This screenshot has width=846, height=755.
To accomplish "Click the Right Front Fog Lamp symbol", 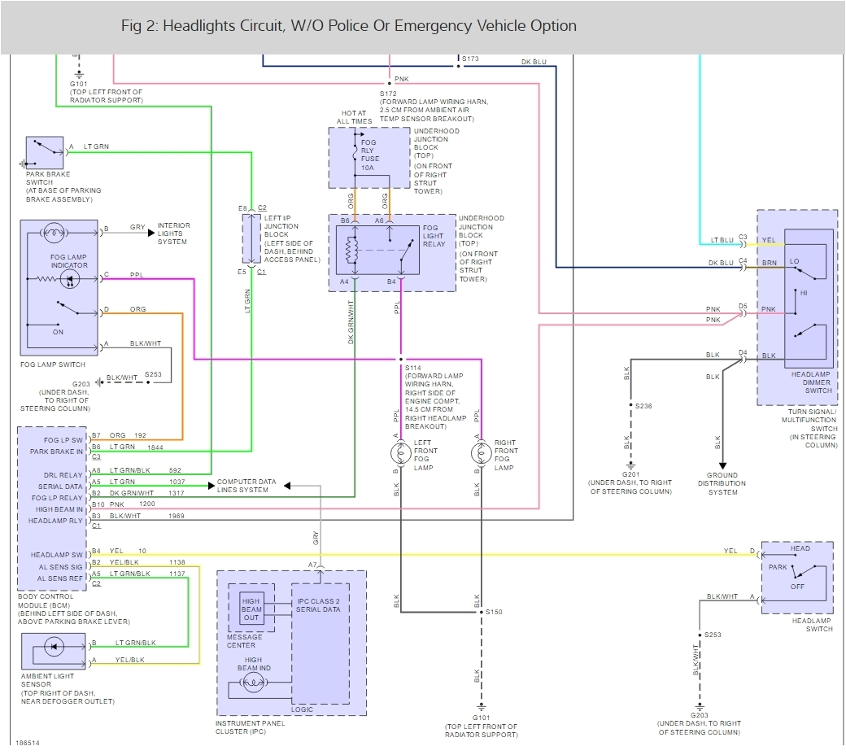I will [x=480, y=452].
